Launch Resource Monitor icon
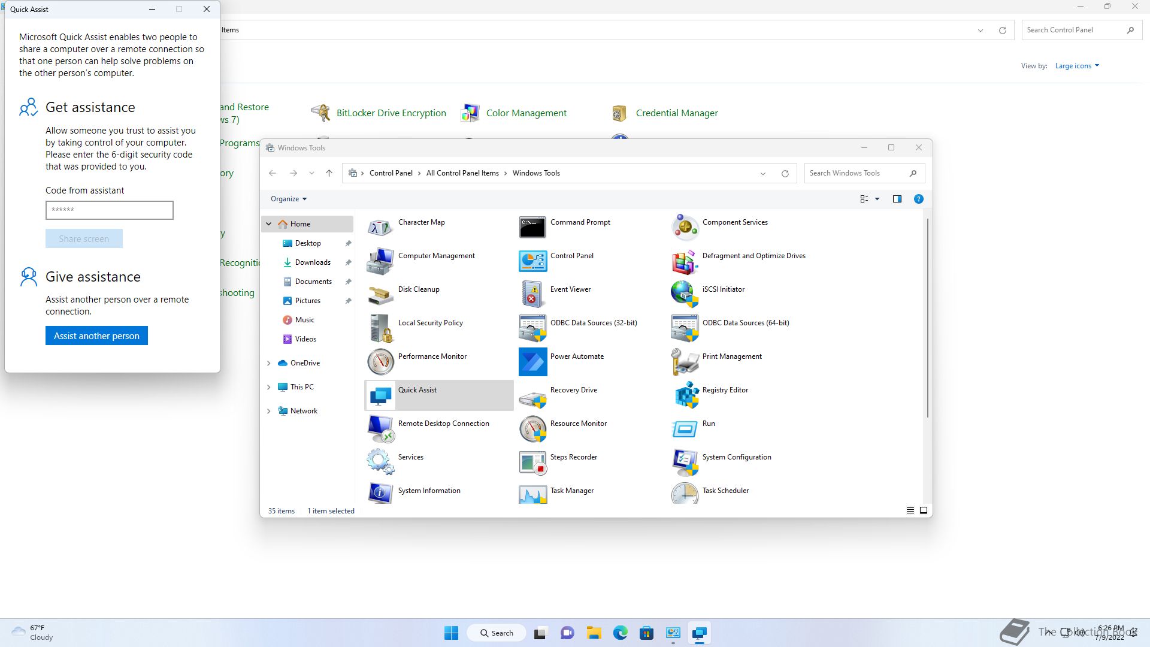This screenshot has width=1150, height=647. pos(532,428)
